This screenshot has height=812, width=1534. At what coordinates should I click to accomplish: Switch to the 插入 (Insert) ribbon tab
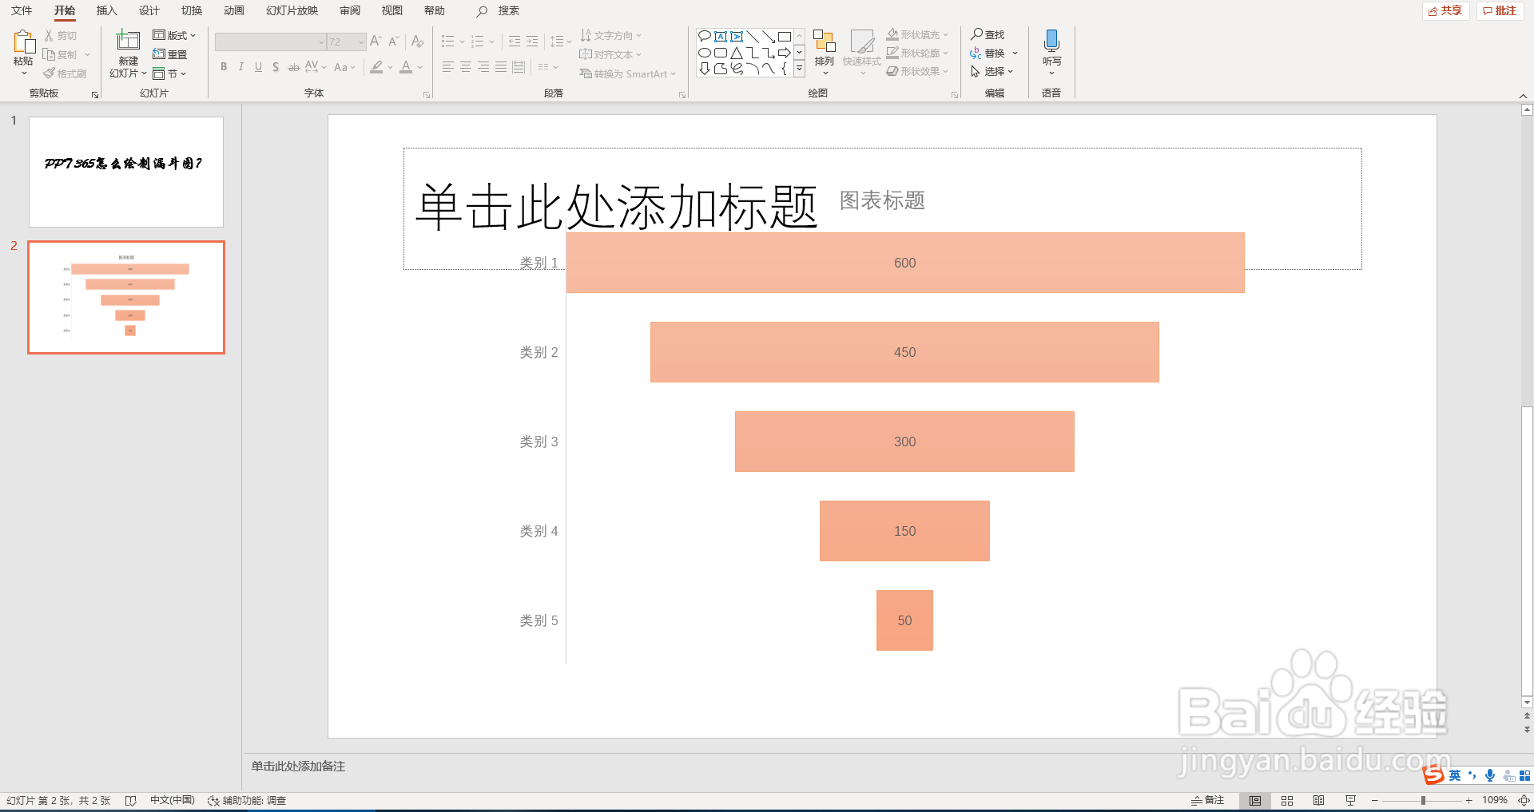pyautogui.click(x=106, y=11)
